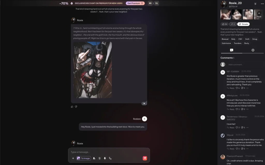The image size is (265, 165).
Task: Click the discount flame icon in banner
Action: [x=72, y=3]
